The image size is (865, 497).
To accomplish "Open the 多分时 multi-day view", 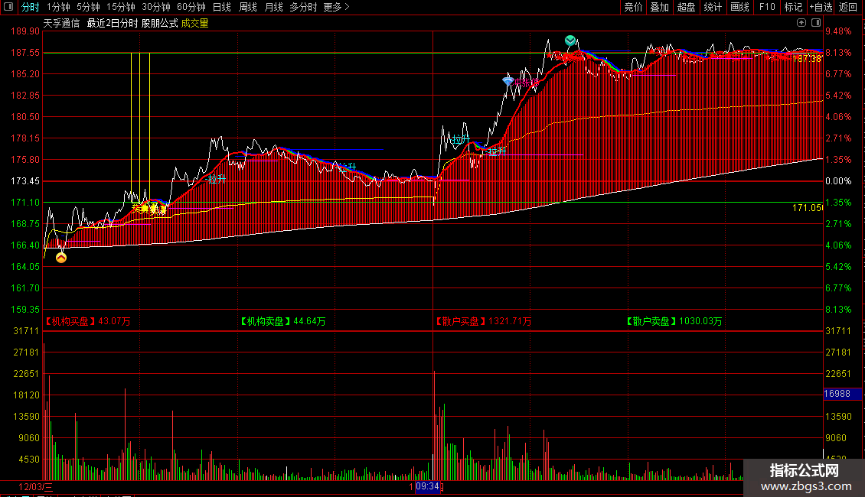I will (303, 7).
